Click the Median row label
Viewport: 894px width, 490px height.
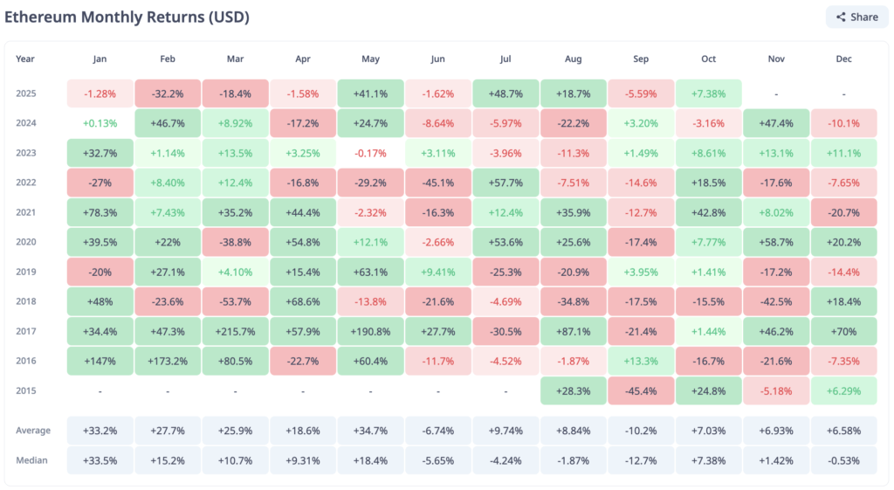[x=31, y=460]
